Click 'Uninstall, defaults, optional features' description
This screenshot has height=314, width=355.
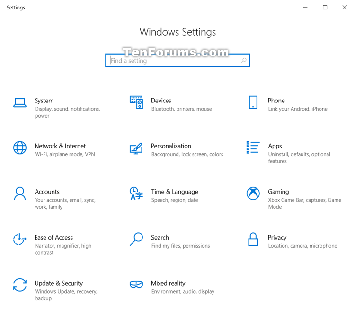pyautogui.click(x=299, y=157)
